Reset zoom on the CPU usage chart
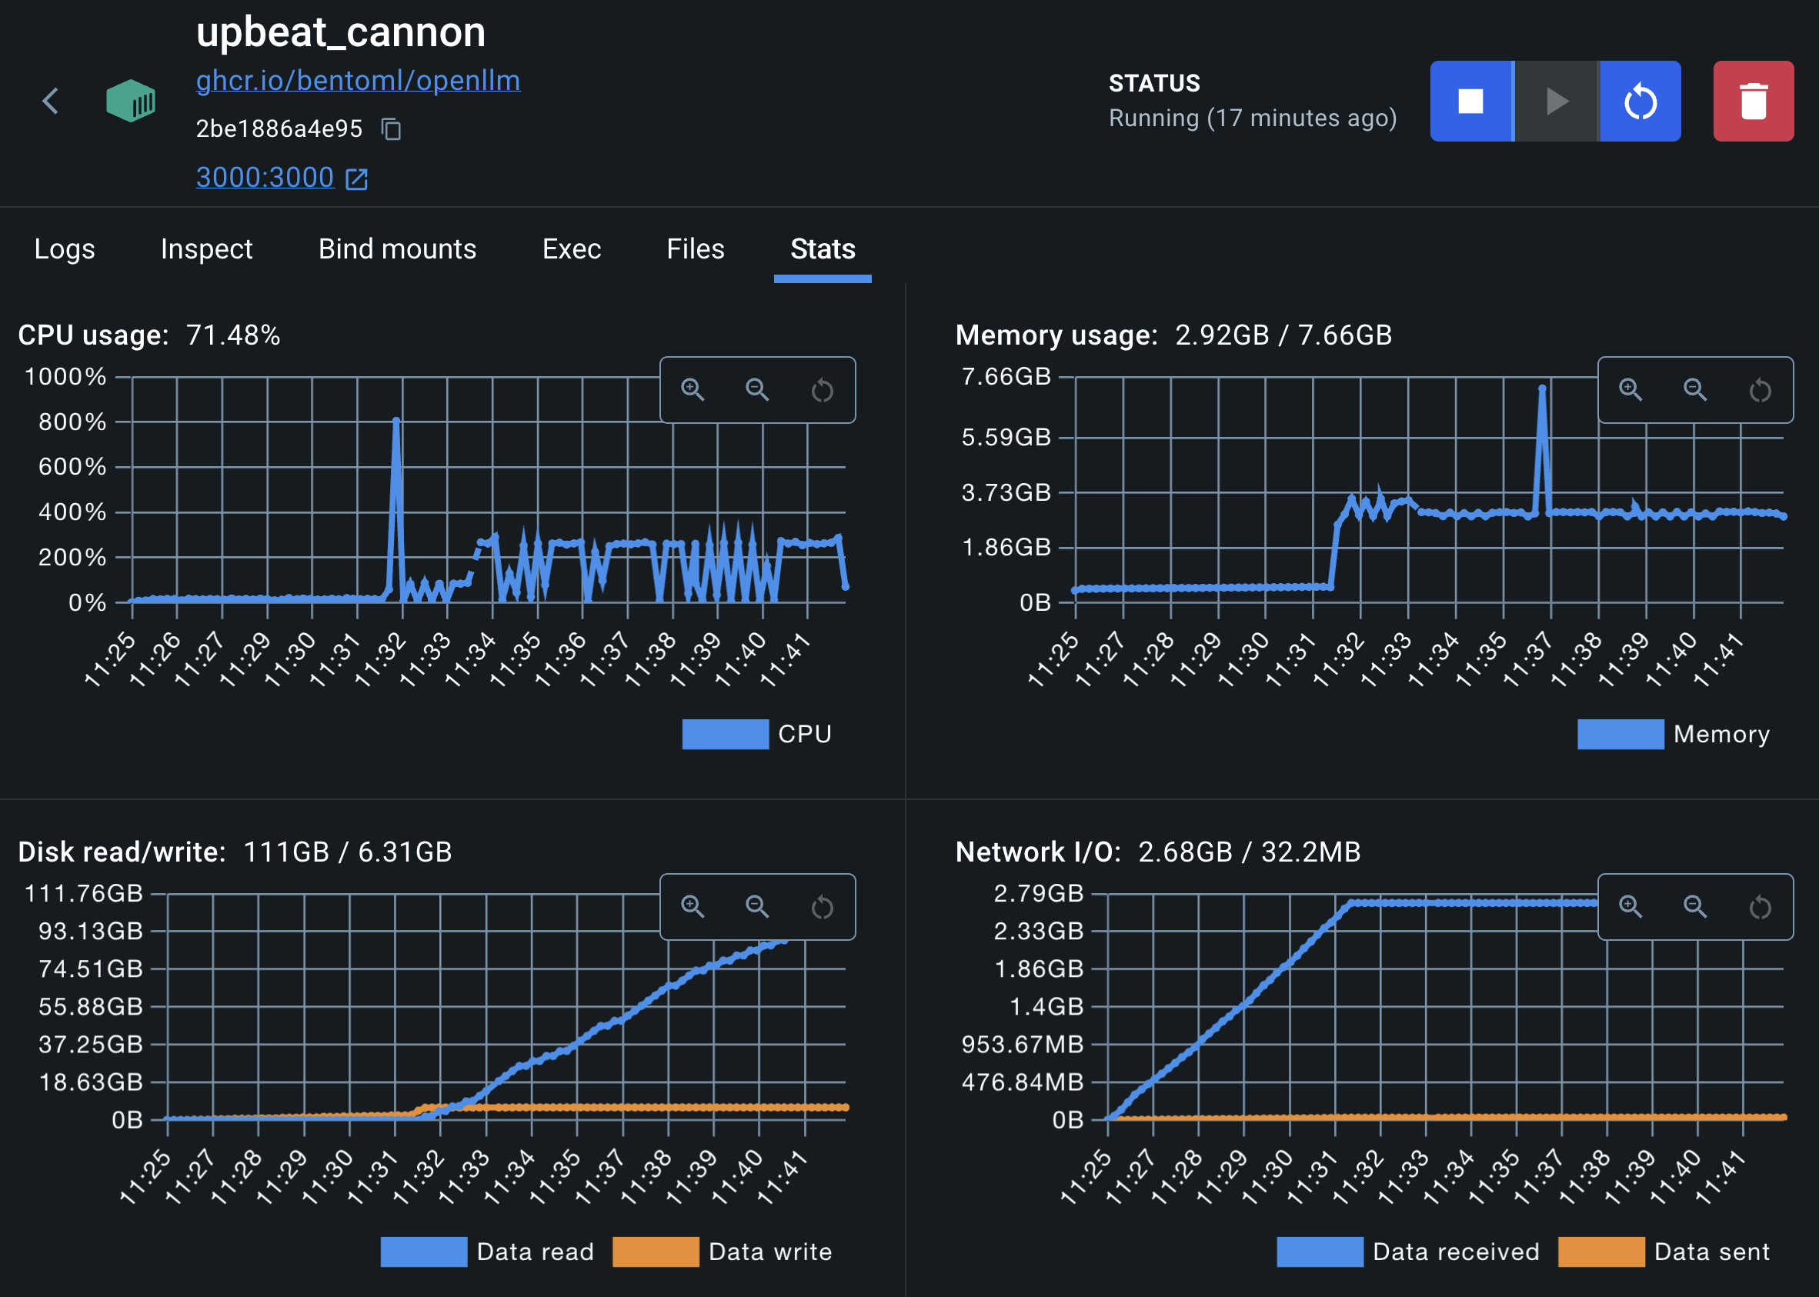 point(822,391)
